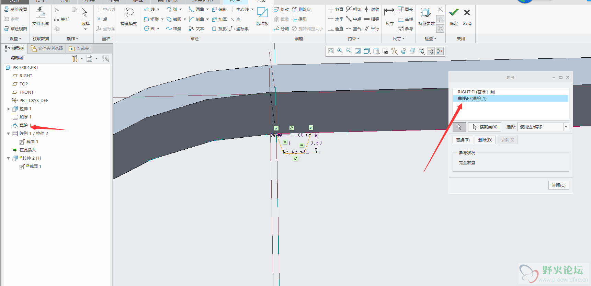Click the zoom in magnifier icon
This screenshot has width=591, height=286.
click(x=340, y=51)
